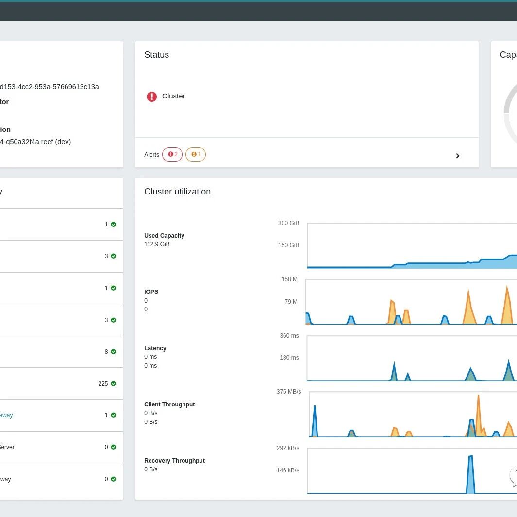Click the IOPS chart with orange peaks
The height and width of the screenshot is (517, 517).
[411, 302]
